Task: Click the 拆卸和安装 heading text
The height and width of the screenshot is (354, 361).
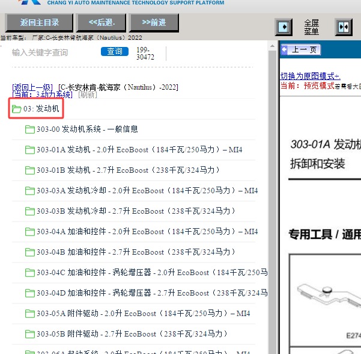Action: point(318,164)
